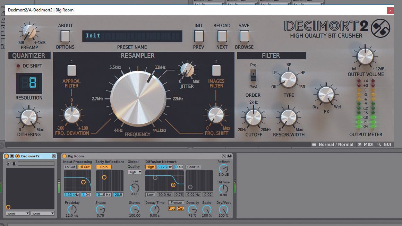This screenshot has height=226, width=402.
Task: Open the Global Quality dropdown
Action: tap(134, 172)
